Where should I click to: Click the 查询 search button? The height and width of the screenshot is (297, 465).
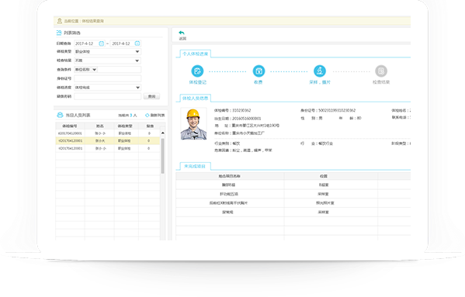click(151, 96)
